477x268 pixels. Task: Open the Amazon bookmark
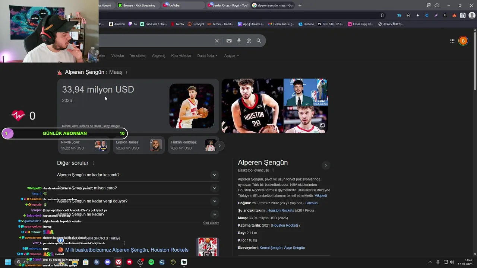pyautogui.click(x=117, y=24)
